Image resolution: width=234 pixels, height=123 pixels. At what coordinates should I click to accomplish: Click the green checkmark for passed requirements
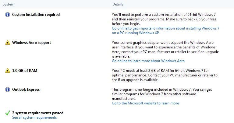coord(8,113)
